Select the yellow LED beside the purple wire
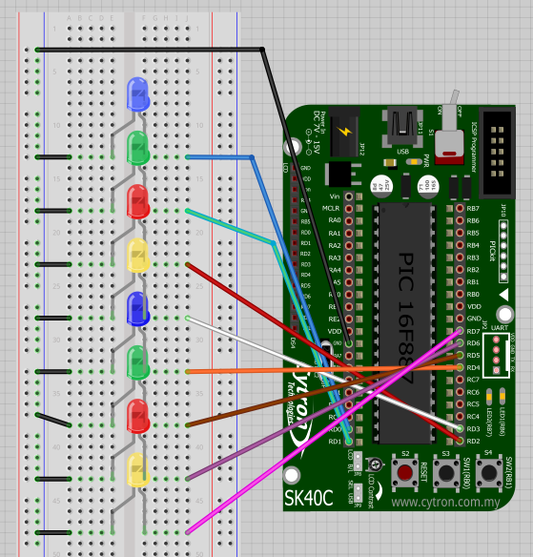The width and height of the screenshot is (533, 557). pos(138,469)
